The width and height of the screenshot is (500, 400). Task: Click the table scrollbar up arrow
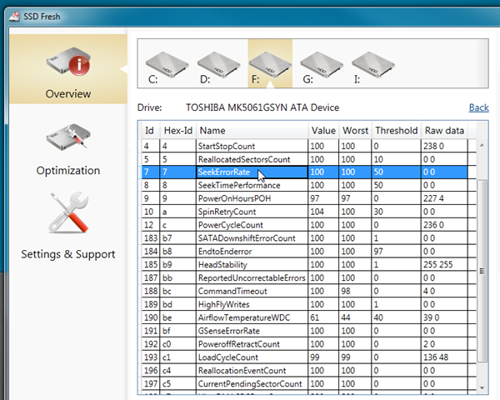click(x=482, y=146)
